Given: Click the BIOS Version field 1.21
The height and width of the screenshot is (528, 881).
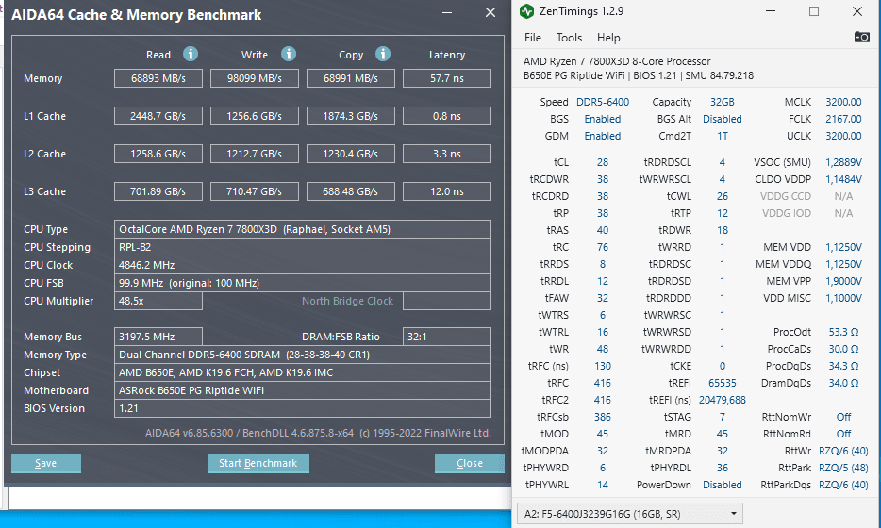Looking at the screenshot, I should (303, 408).
